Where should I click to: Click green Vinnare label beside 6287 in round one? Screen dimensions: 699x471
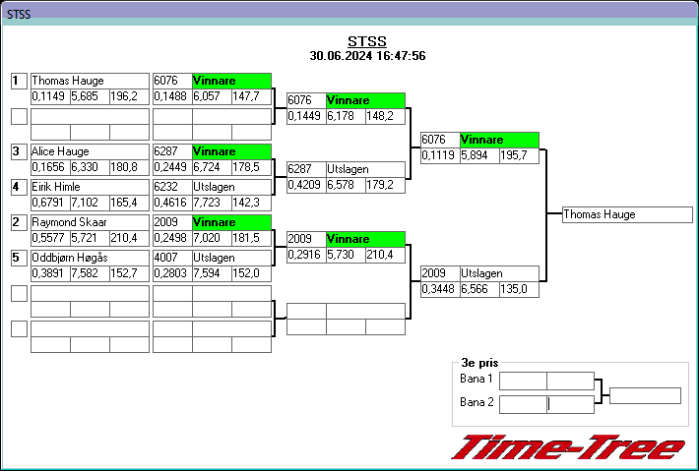tap(231, 151)
